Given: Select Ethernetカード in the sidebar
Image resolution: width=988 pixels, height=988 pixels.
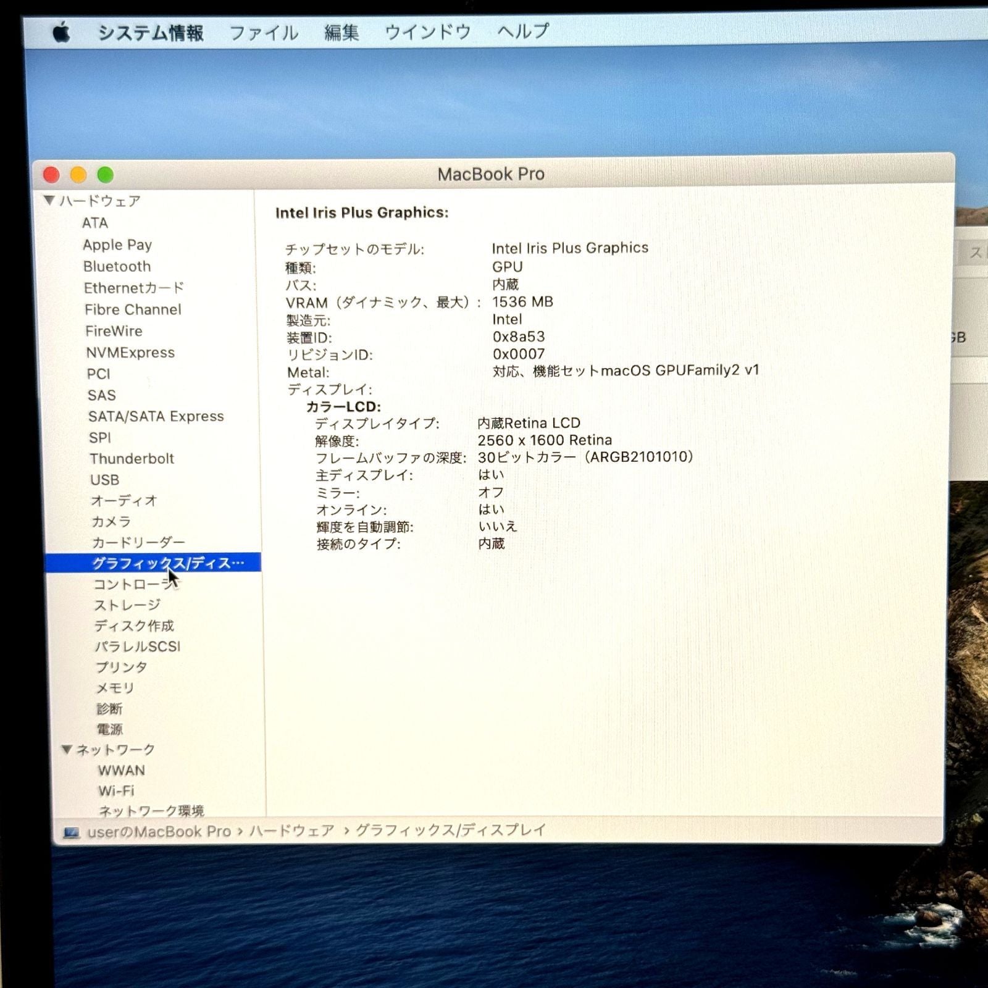Looking at the screenshot, I should [134, 288].
